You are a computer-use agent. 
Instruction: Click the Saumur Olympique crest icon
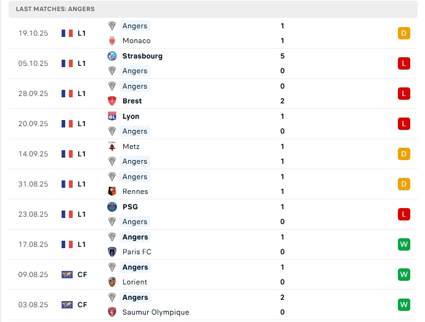click(112, 312)
